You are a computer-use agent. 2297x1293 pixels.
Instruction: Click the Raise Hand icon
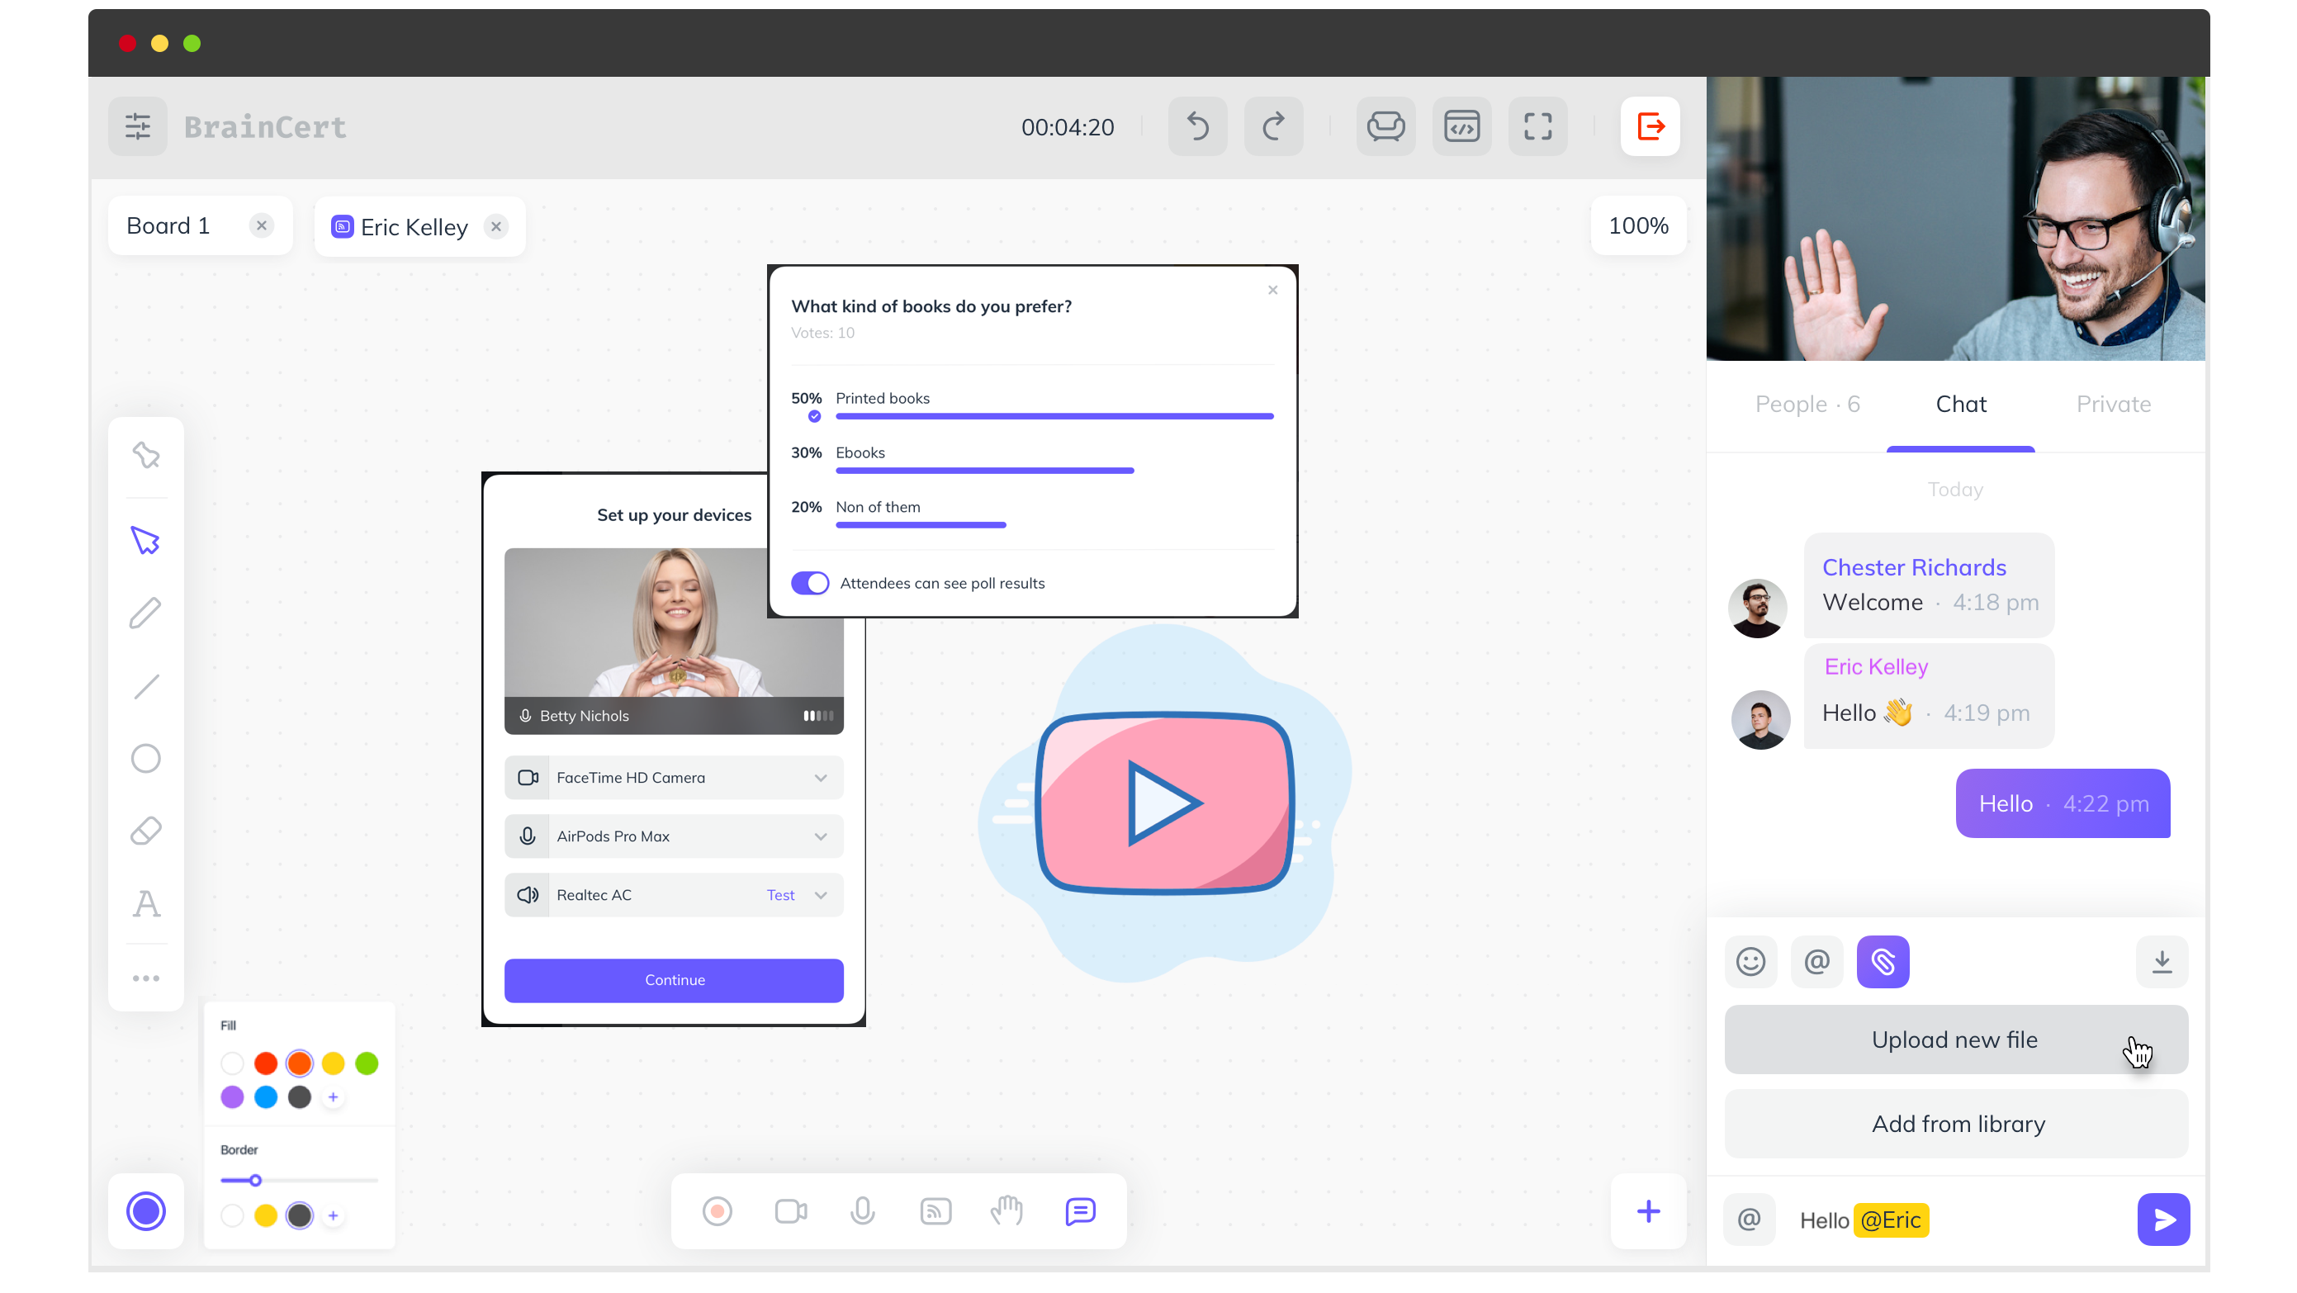coord(1007,1211)
